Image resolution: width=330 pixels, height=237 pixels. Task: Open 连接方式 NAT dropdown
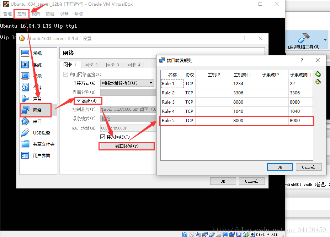click(x=127, y=83)
